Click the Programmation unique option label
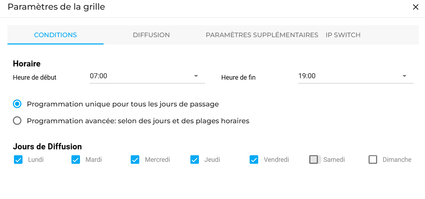 [x=122, y=104]
